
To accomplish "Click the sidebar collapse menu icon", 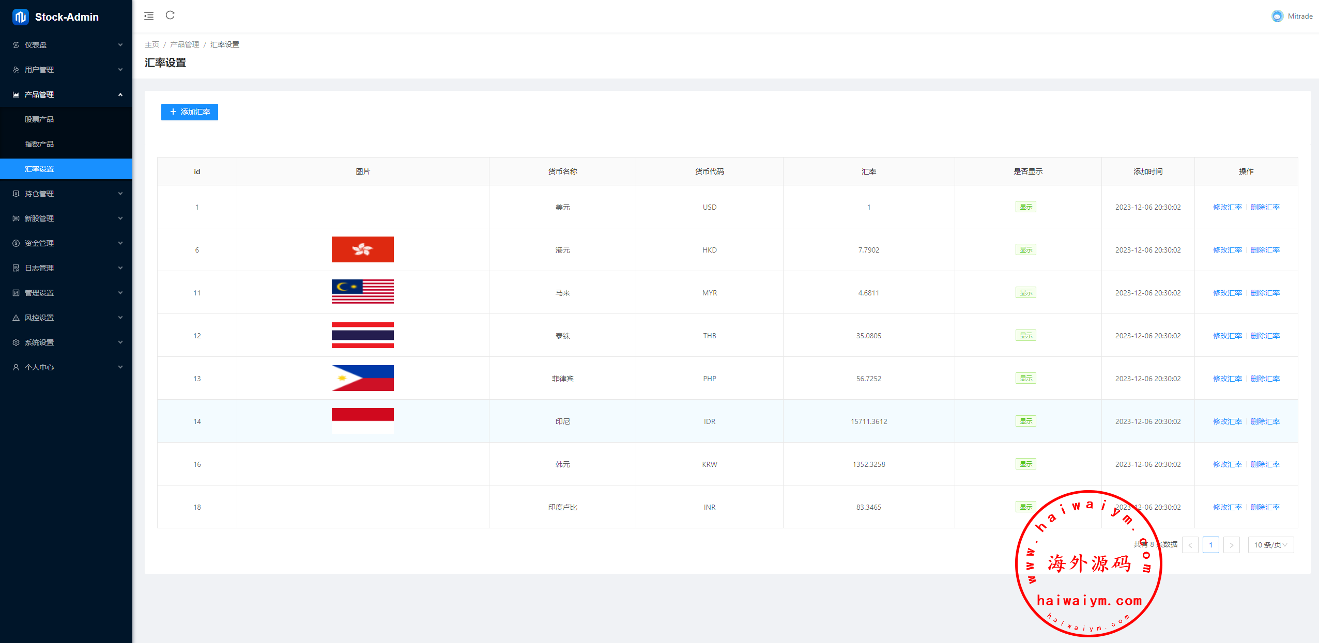I will coord(149,16).
